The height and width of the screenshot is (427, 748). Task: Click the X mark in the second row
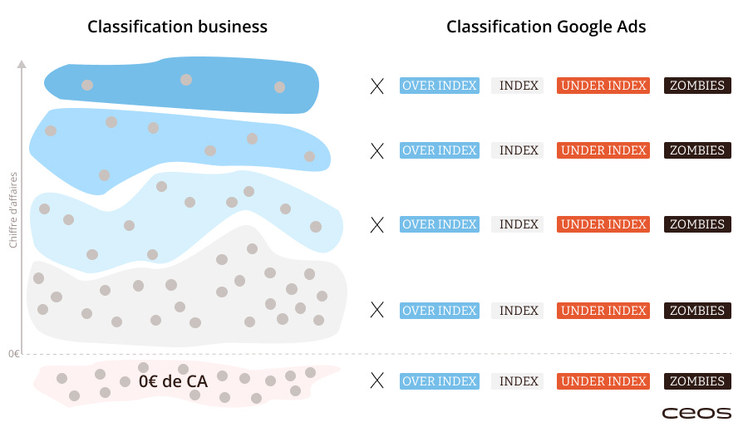376,151
